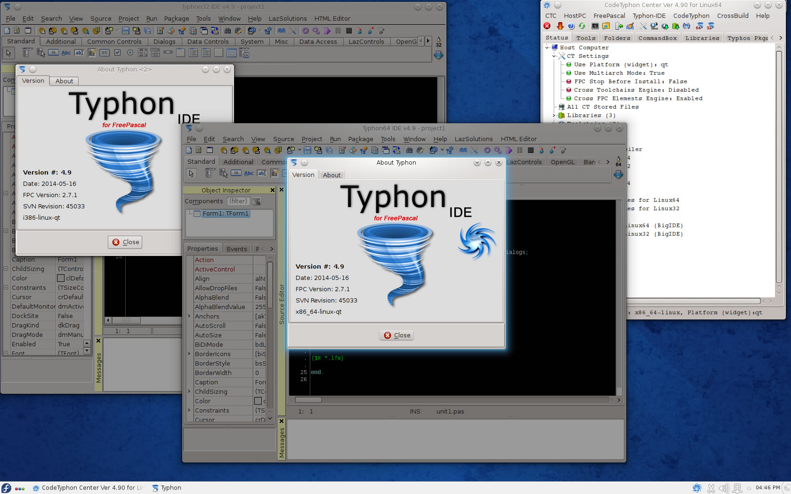
Task: Collapse the CT Settings tree node
Action: tap(554, 56)
